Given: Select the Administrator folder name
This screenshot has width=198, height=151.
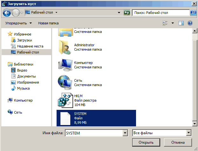Looking at the screenshot, I should [x=84, y=45].
